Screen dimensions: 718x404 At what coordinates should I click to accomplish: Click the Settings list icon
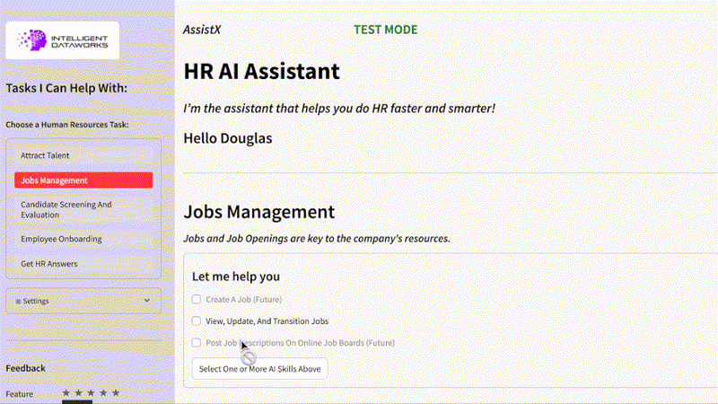tap(18, 301)
